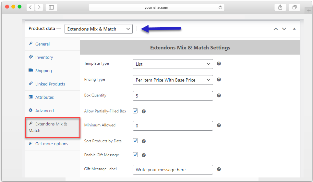Move the Product data panel up

[276, 29]
